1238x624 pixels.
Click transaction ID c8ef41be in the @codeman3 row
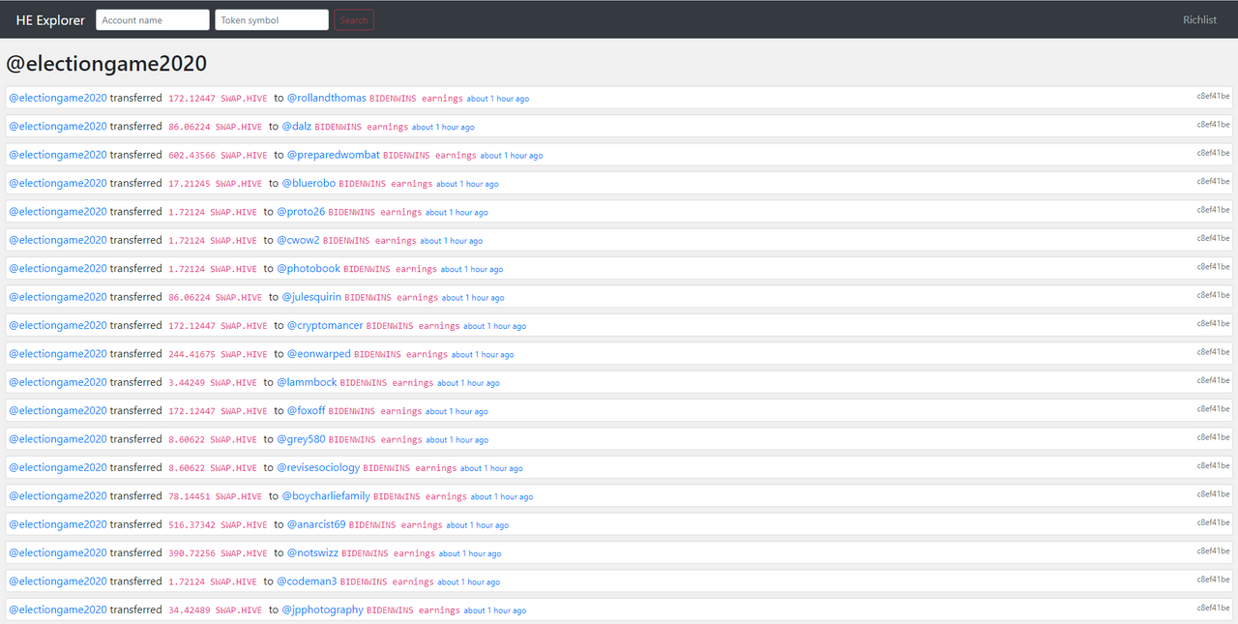[x=1213, y=579]
